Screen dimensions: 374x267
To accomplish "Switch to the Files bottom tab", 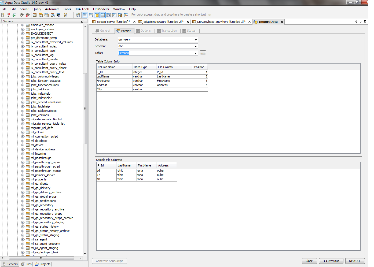I will [26, 264].
